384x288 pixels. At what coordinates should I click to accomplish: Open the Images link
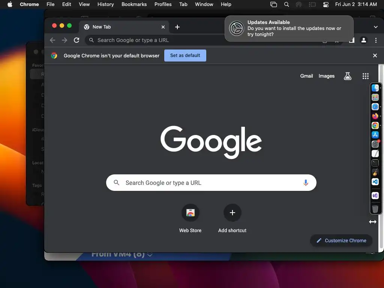(327, 76)
